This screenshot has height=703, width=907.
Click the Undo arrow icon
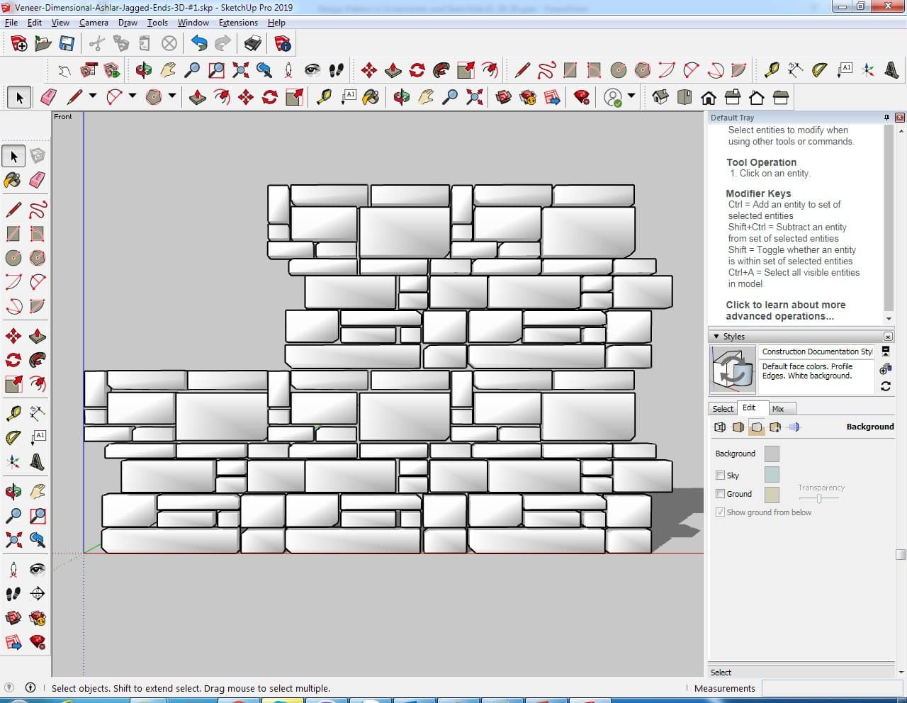point(199,44)
